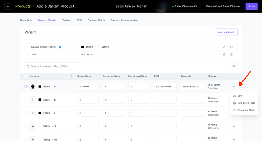
Task: Click the Black colour swatch in Colour option
Action: (x=83, y=47)
